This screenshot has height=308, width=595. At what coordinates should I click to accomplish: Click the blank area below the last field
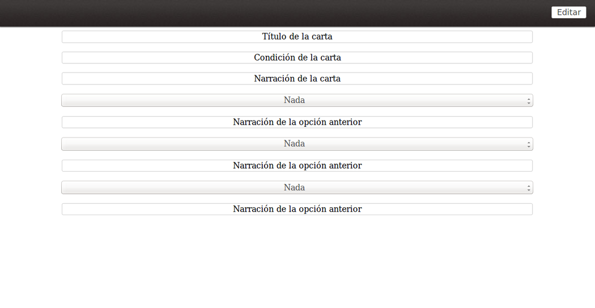click(x=297, y=260)
